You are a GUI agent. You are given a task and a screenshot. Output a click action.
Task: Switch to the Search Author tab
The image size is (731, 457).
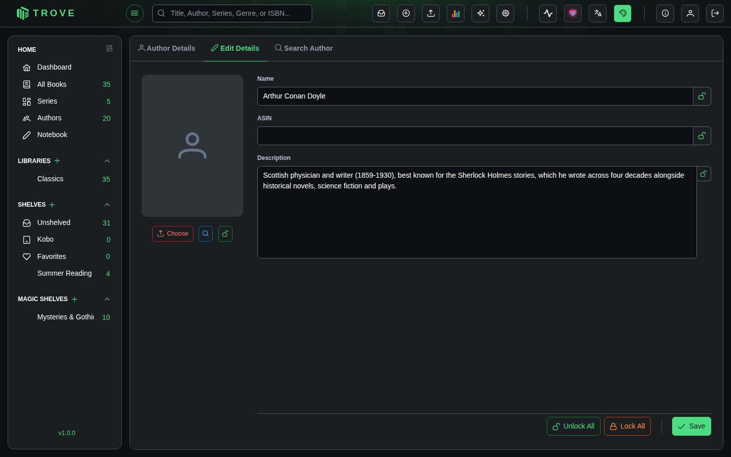[304, 48]
